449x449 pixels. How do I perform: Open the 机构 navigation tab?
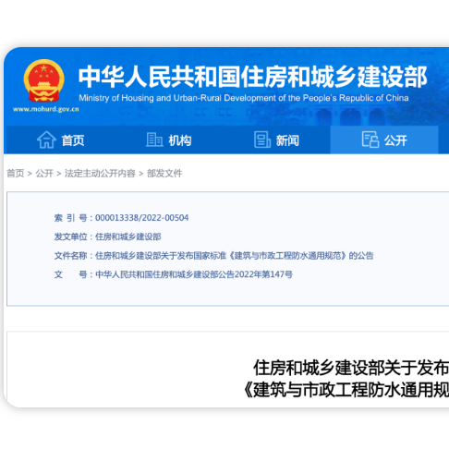click(169, 140)
